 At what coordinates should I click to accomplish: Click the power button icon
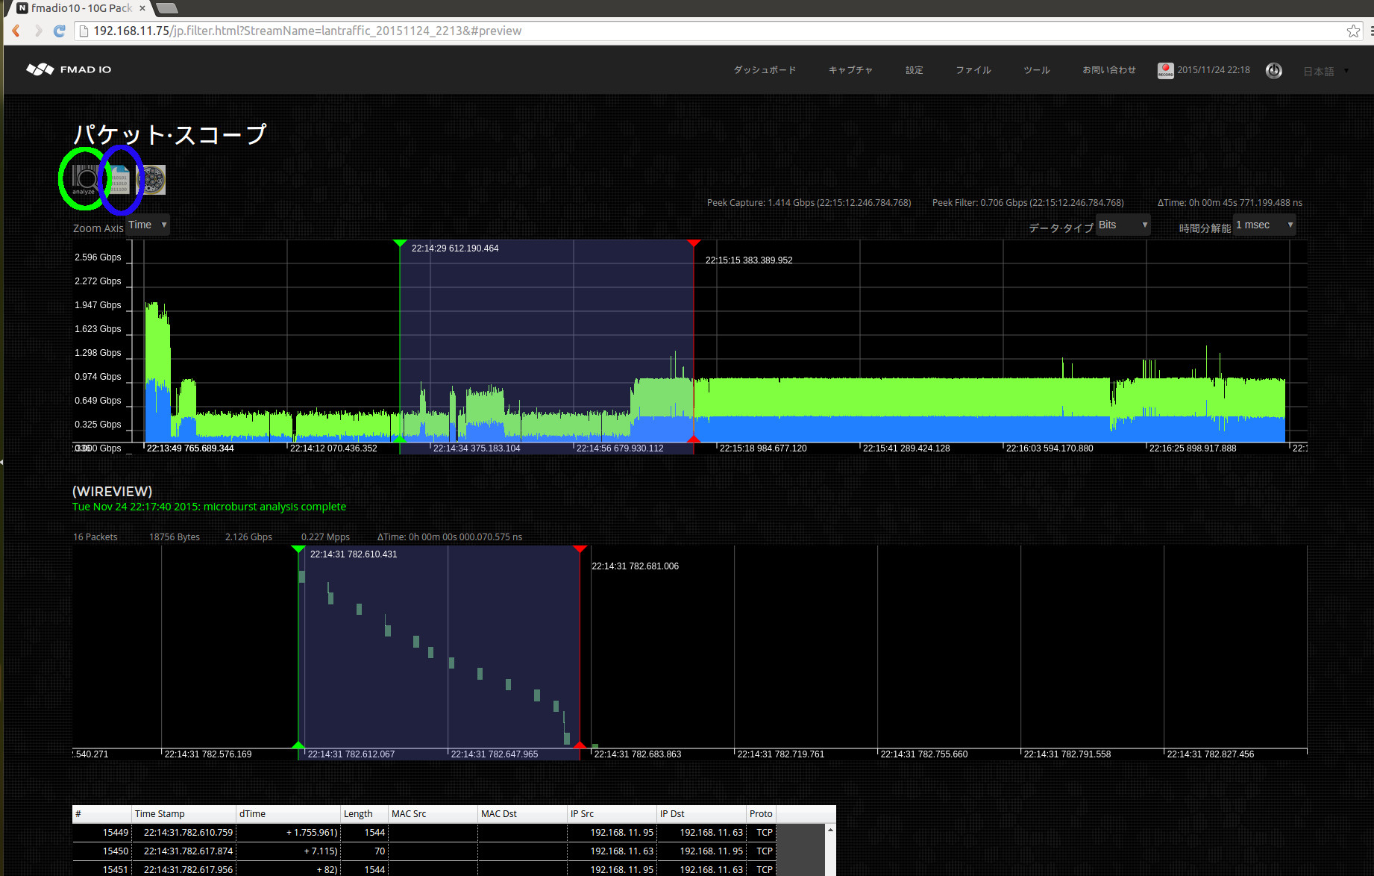[x=1274, y=70]
